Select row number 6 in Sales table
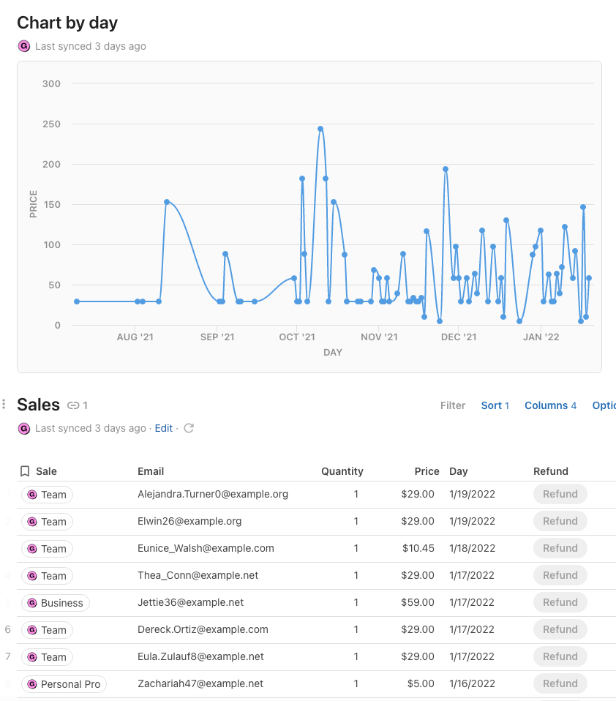 click(x=7, y=629)
